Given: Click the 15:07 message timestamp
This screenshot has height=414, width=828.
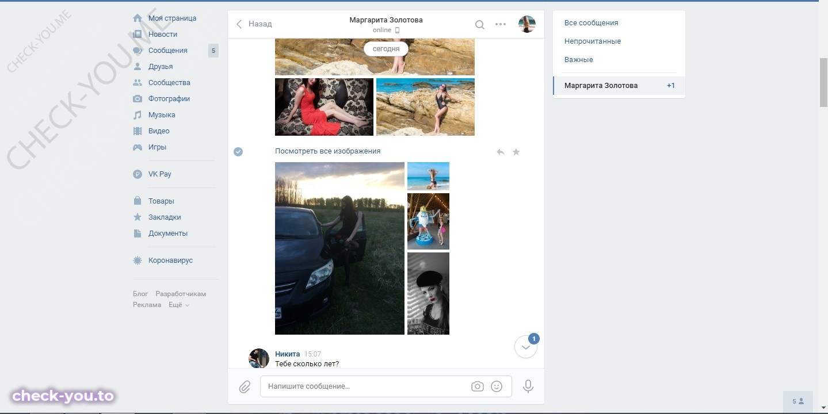Looking at the screenshot, I should 312,354.
